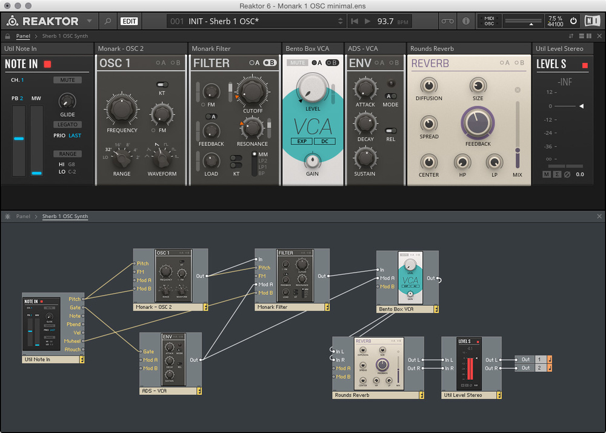Toggle the EDIT mode button
This screenshot has height=433, width=606.
pos(129,21)
